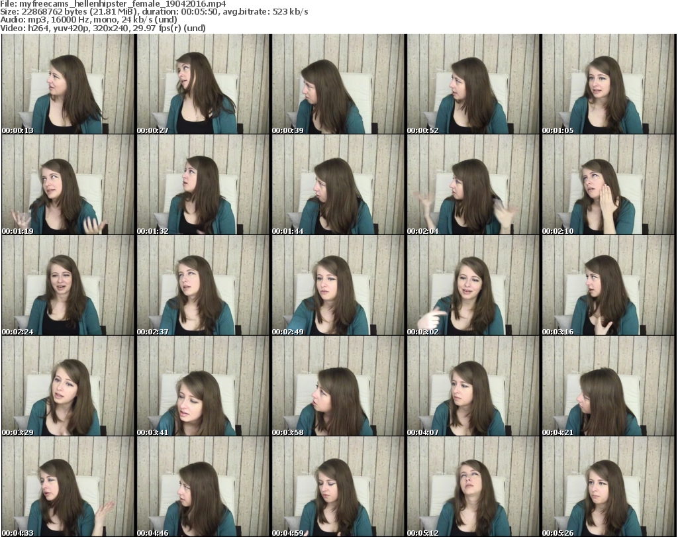This screenshot has height=537, width=678.
Task: Choose the thumbnail frame stamped 00:04:21
Action: [x=608, y=385]
